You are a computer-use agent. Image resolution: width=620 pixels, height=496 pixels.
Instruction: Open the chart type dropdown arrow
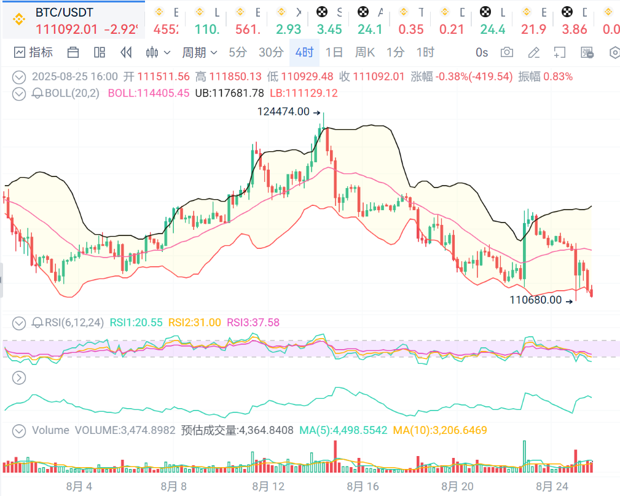click(x=167, y=52)
